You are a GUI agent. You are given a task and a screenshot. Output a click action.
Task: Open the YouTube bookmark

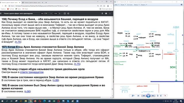click(11, 9)
